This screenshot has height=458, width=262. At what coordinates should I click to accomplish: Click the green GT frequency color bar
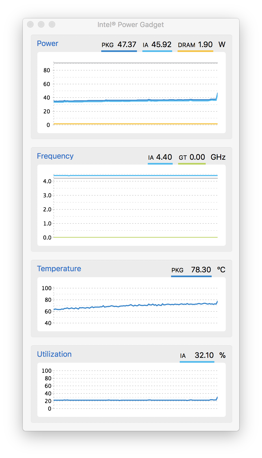tap(192, 163)
